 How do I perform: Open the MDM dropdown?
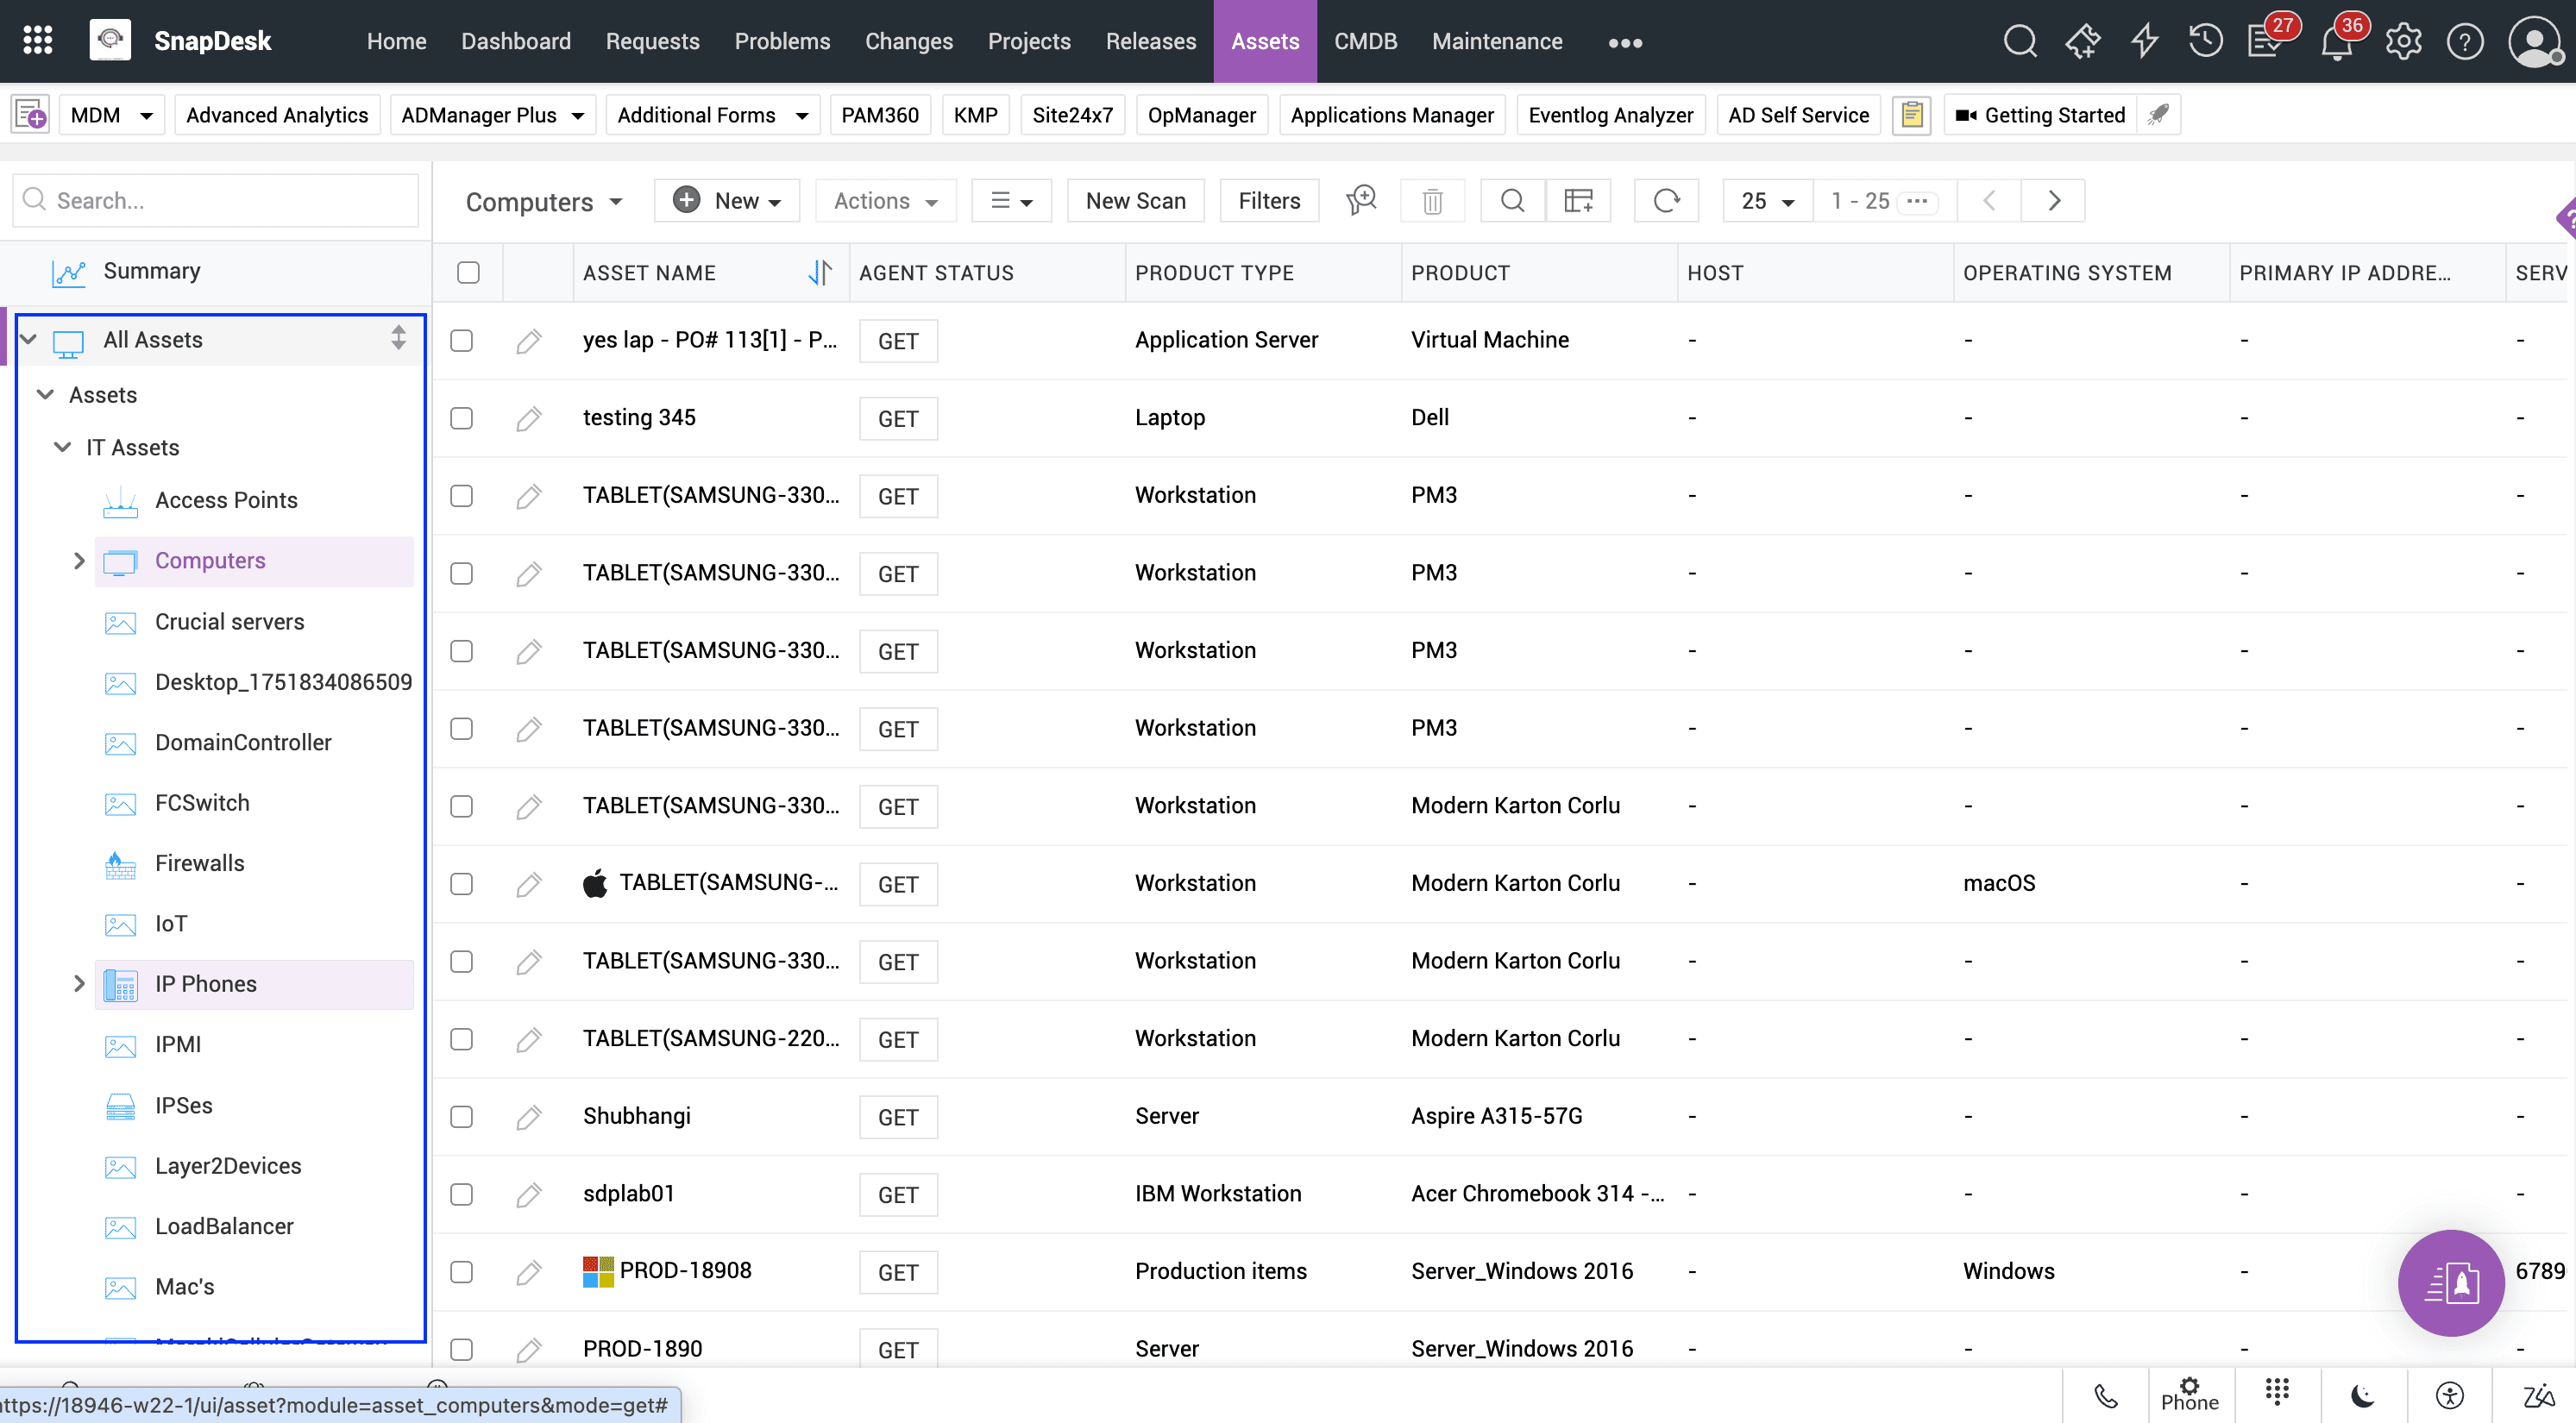pos(112,115)
